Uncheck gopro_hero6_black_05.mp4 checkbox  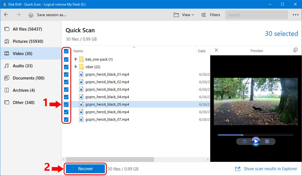(66, 105)
